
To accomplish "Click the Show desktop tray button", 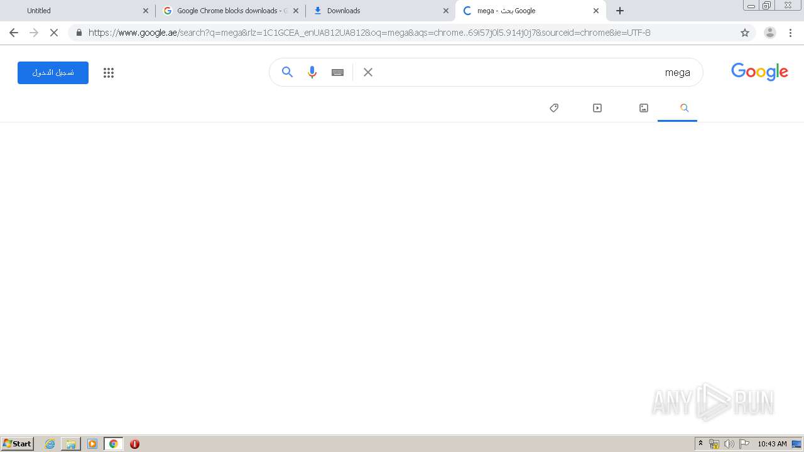I will (796, 444).
